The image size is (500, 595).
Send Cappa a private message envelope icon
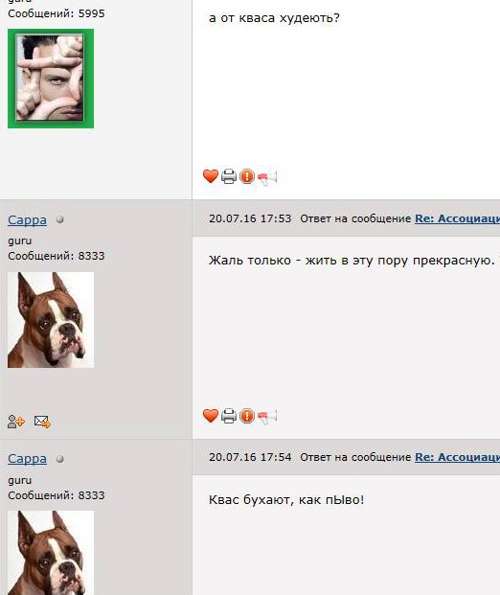(42, 422)
